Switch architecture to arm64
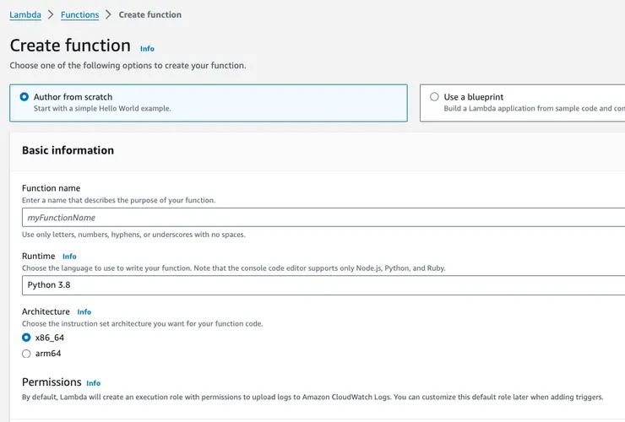 coord(26,354)
